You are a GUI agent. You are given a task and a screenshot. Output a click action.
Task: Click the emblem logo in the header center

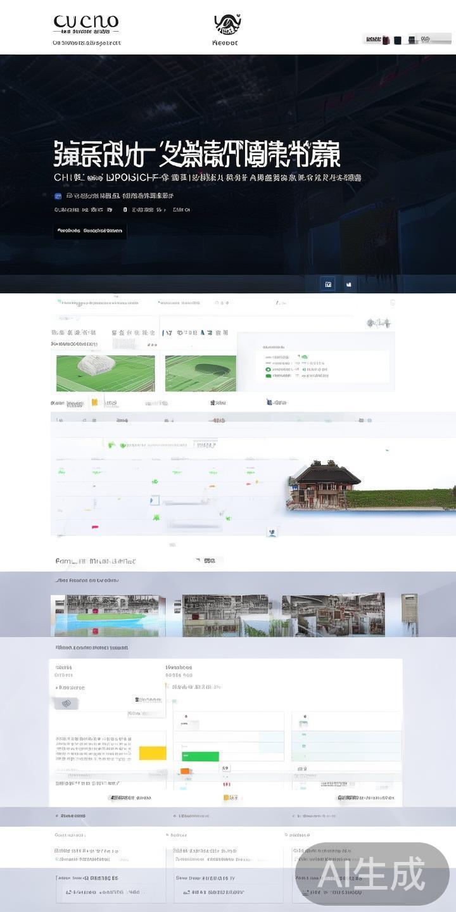[227, 25]
